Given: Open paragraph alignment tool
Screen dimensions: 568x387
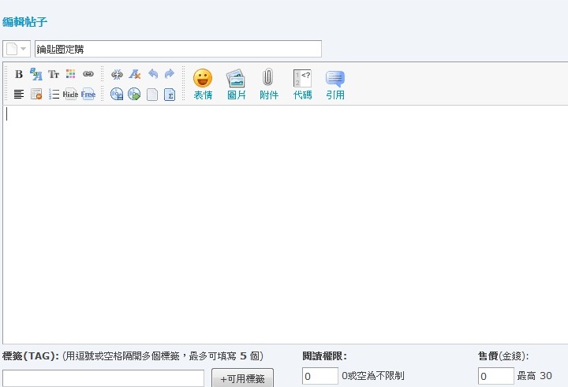Looking at the screenshot, I should point(19,94).
